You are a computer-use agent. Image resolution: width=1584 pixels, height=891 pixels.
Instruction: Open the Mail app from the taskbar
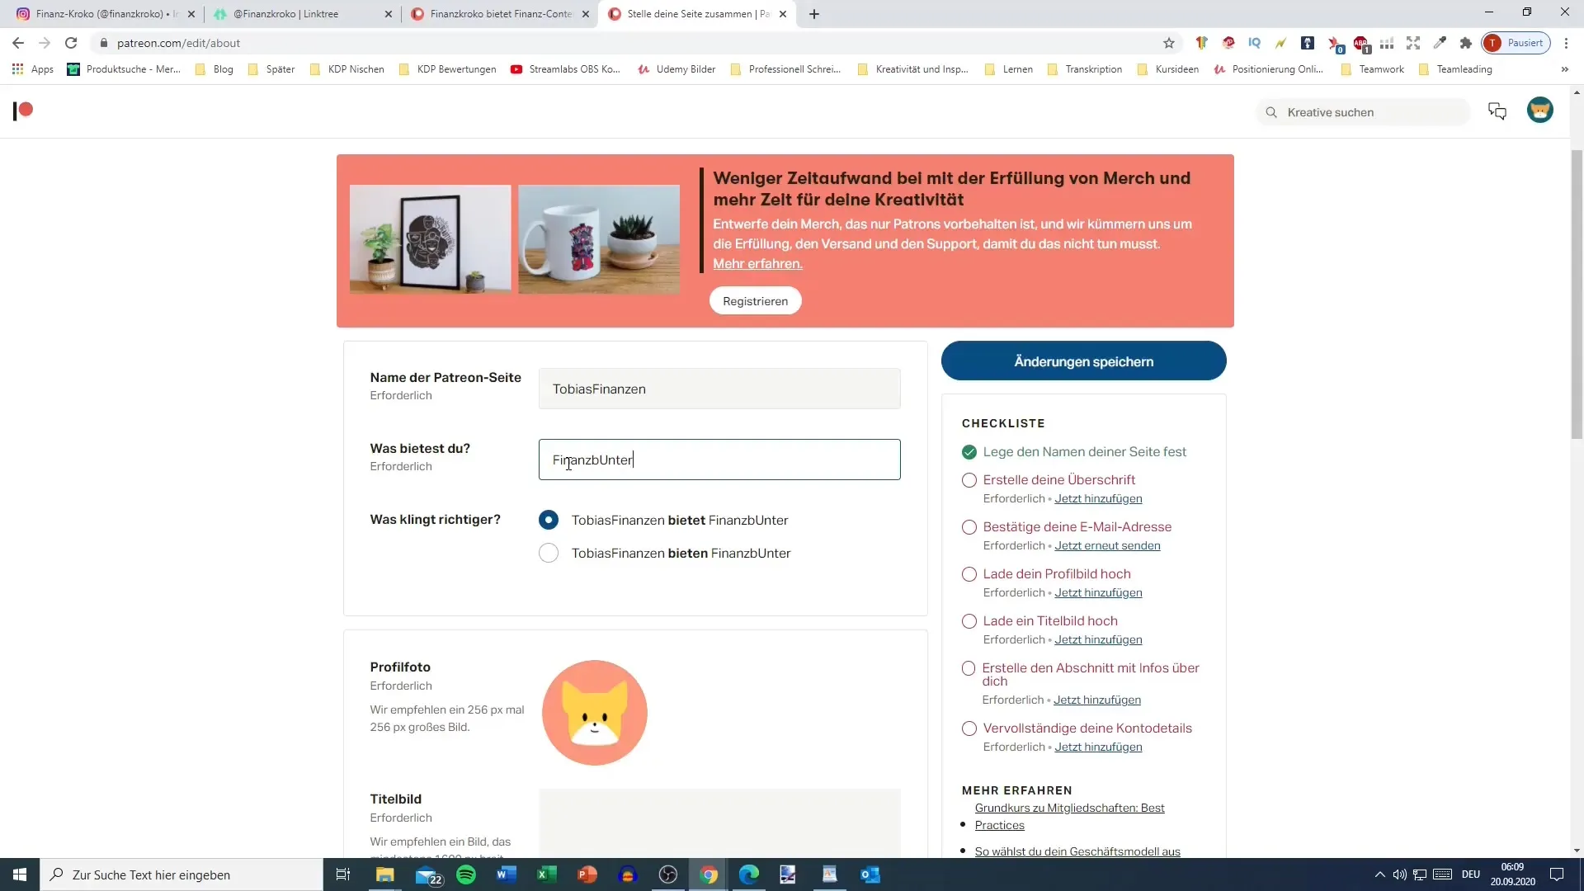click(x=427, y=874)
